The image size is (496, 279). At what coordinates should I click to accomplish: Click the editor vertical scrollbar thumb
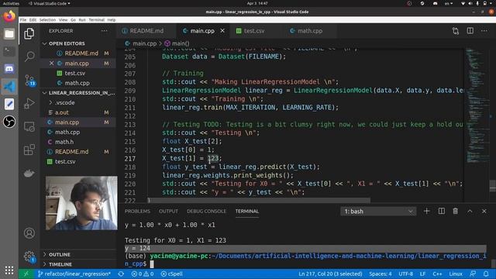493,186
